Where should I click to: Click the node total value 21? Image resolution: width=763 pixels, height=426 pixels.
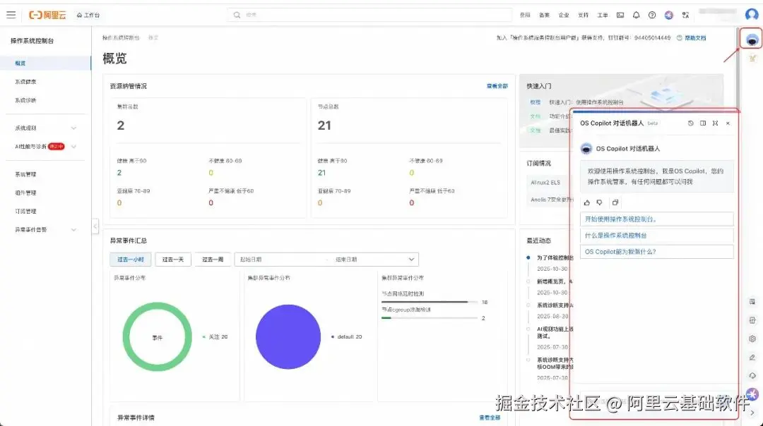point(324,126)
